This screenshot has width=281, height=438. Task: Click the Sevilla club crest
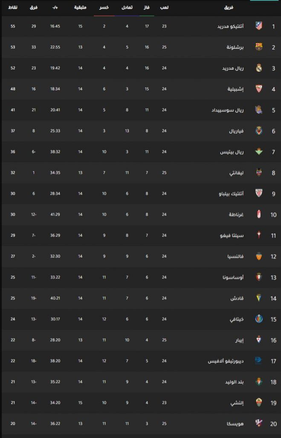(259, 89)
